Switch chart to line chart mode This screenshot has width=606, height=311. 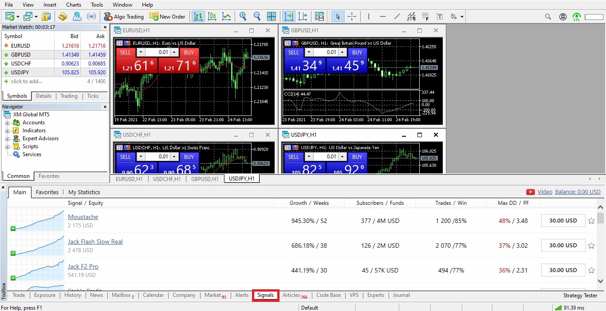[226, 16]
